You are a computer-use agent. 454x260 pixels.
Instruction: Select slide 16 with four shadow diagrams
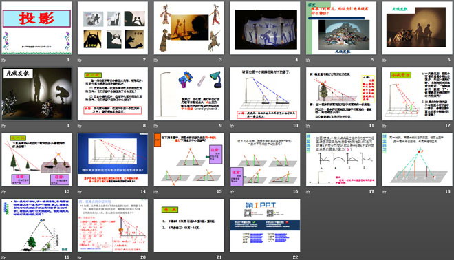pyautogui.click(x=265, y=160)
